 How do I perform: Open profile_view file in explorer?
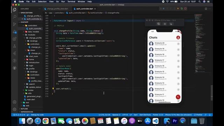pos(37,81)
